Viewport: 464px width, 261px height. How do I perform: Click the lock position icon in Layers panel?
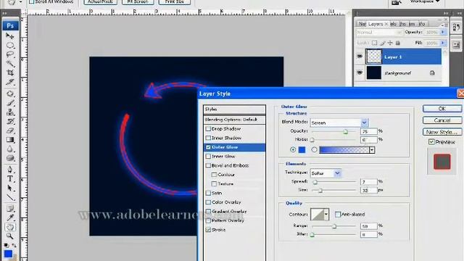(390, 43)
